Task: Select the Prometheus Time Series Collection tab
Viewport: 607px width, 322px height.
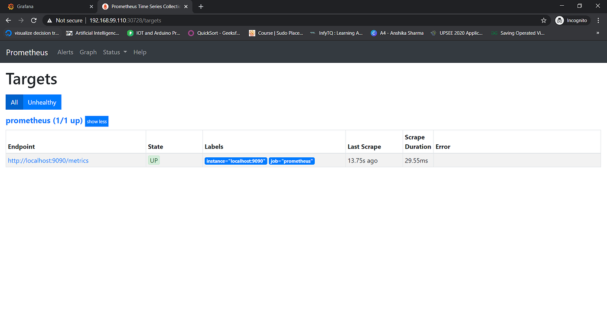Action: click(146, 7)
